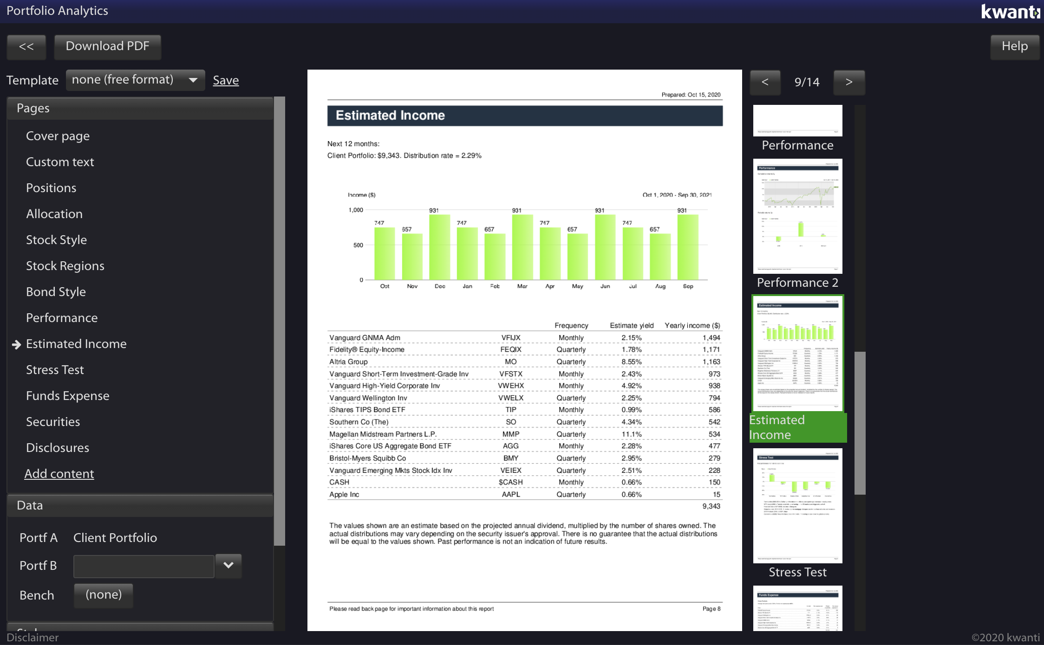Select Allocation page

click(54, 214)
